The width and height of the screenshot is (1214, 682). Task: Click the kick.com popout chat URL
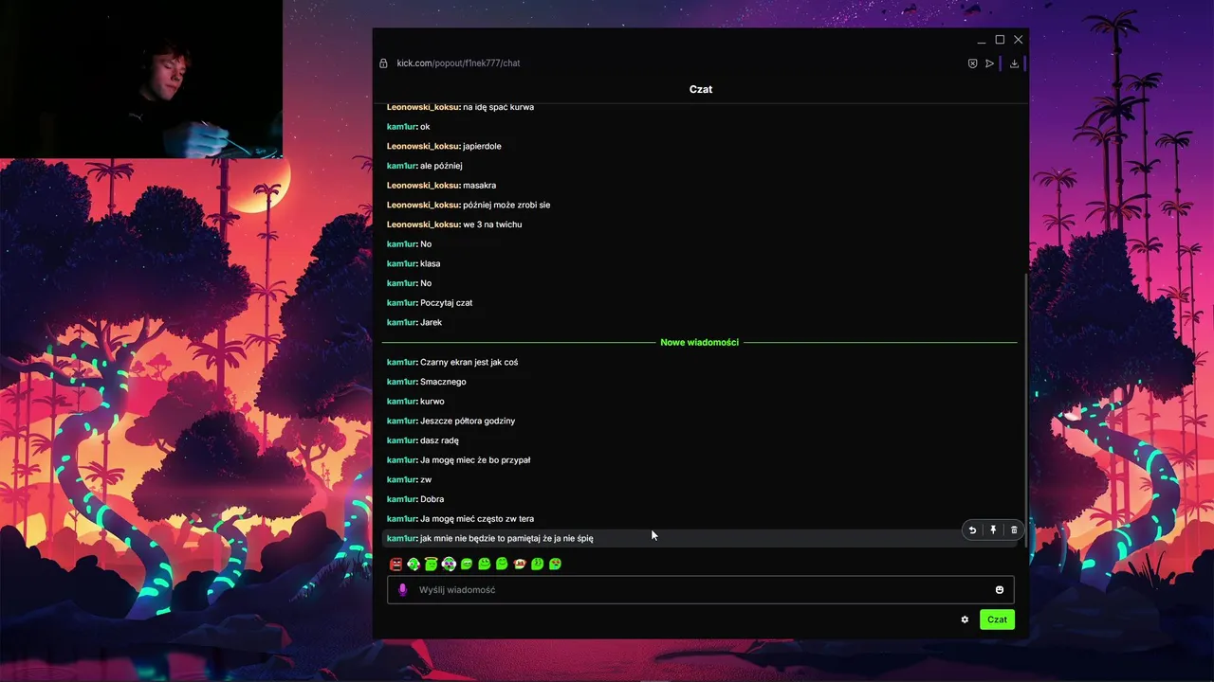pyautogui.click(x=458, y=63)
